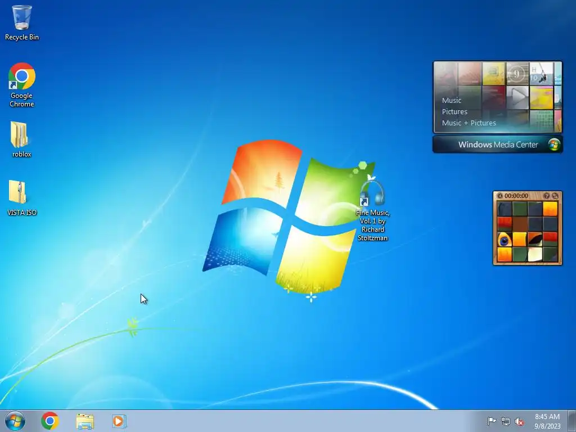Choose Music + Pictures in Media Center gadget

point(469,123)
